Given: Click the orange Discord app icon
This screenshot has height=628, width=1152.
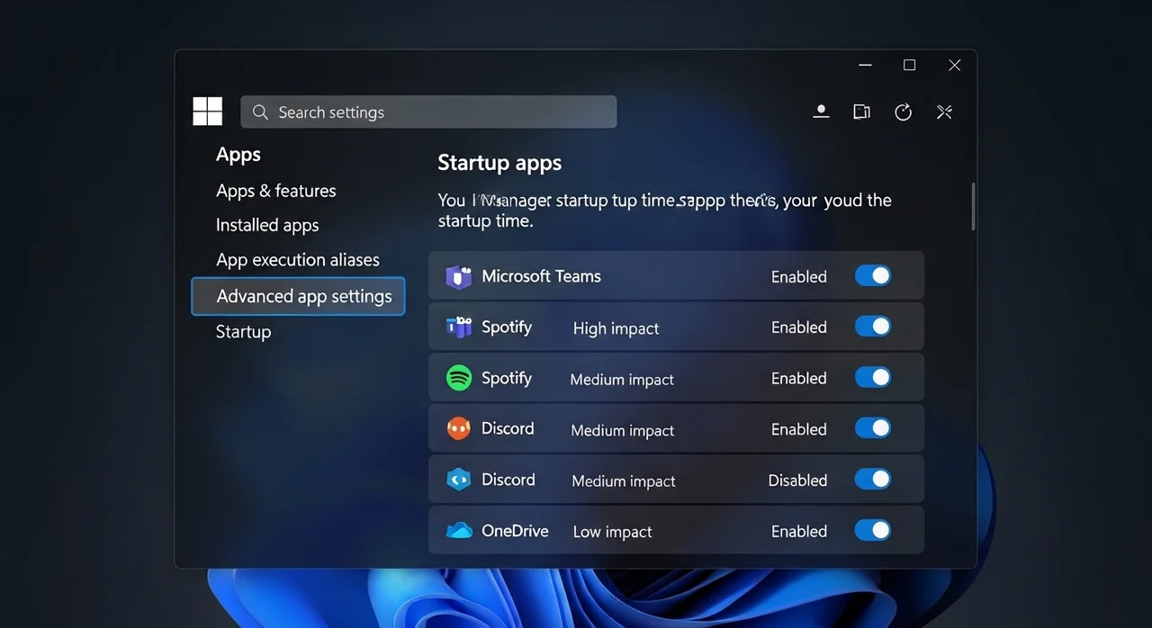Looking at the screenshot, I should 459,429.
